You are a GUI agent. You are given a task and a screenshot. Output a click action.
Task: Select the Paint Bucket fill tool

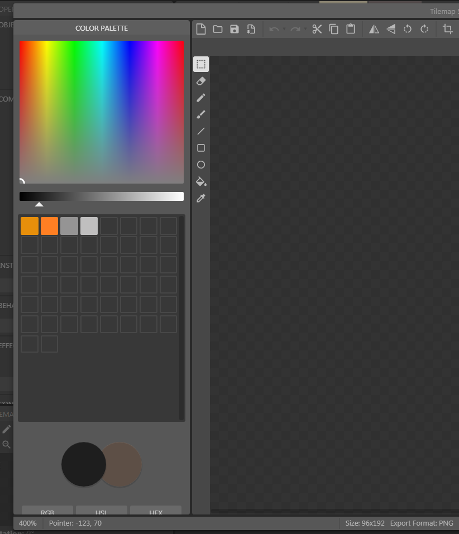202,181
